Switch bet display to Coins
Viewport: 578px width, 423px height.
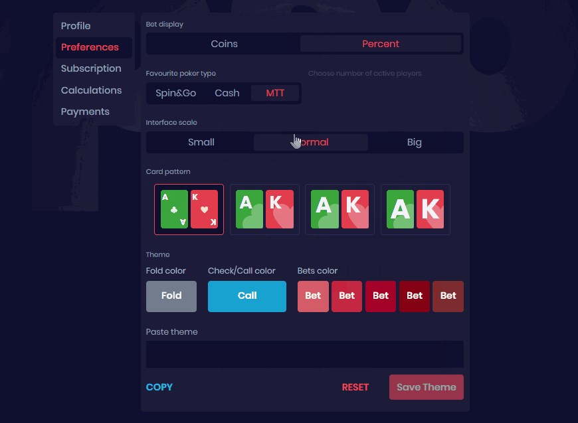tap(224, 43)
